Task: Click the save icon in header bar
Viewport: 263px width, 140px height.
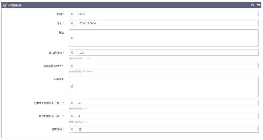Action: 252,5
